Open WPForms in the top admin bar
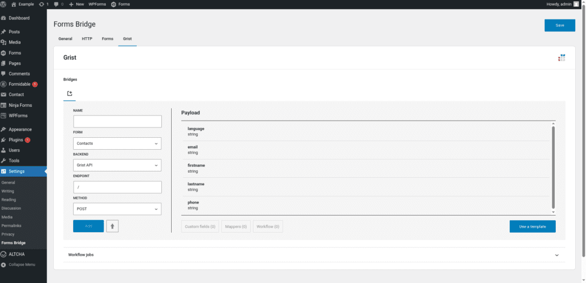This screenshot has height=283, width=586. pyautogui.click(x=97, y=4)
